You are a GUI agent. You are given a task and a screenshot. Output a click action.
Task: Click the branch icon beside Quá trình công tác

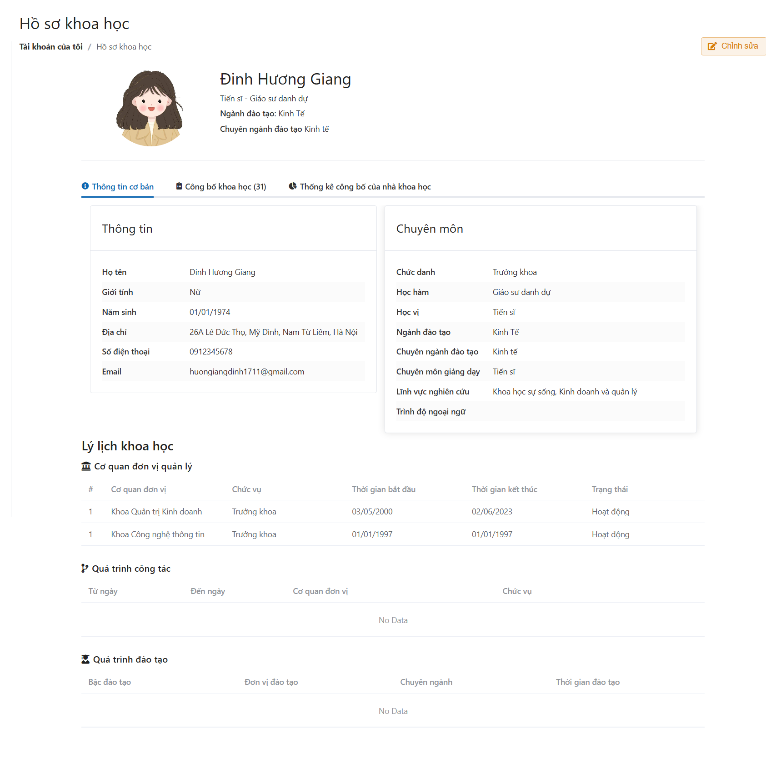tap(85, 568)
